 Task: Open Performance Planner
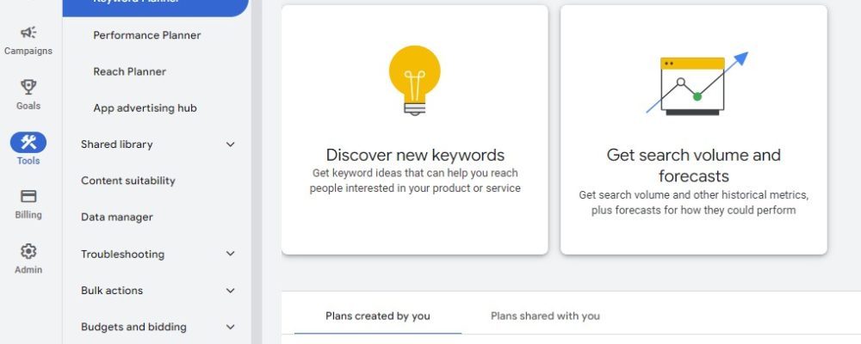pyautogui.click(x=147, y=35)
